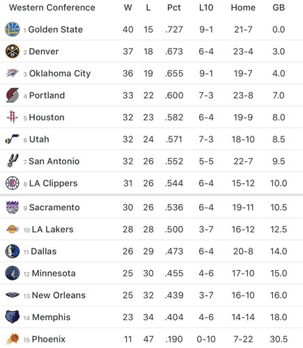
Task: Click the Dallas Mavericks logo
Action: [x=13, y=251]
